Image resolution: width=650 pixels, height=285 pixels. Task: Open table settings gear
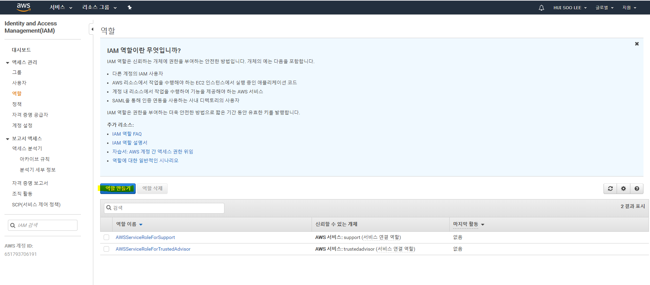coord(623,189)
